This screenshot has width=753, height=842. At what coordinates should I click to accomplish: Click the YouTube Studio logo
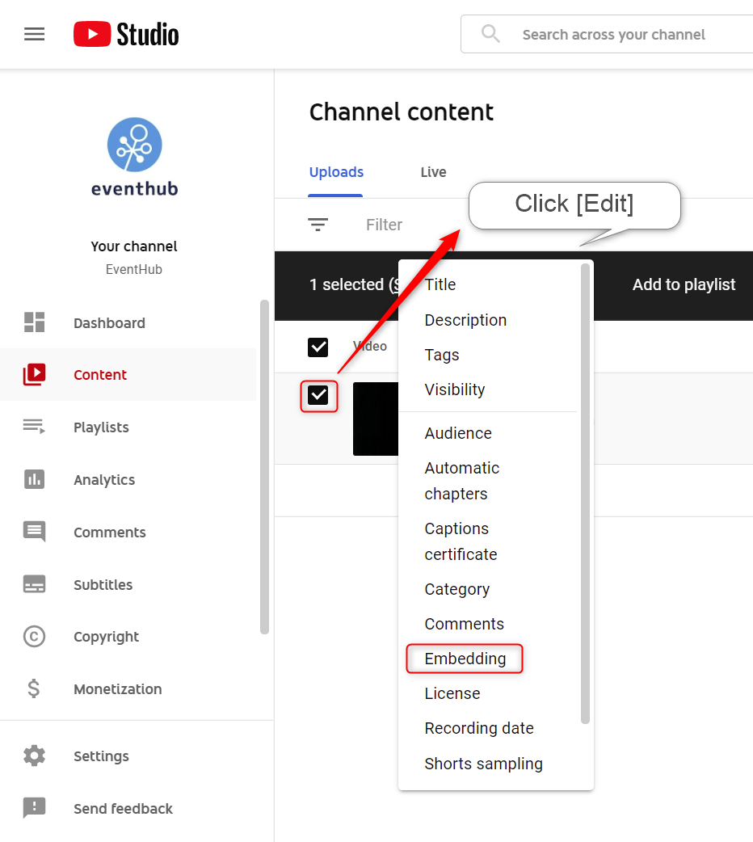[x=126, y=35]
